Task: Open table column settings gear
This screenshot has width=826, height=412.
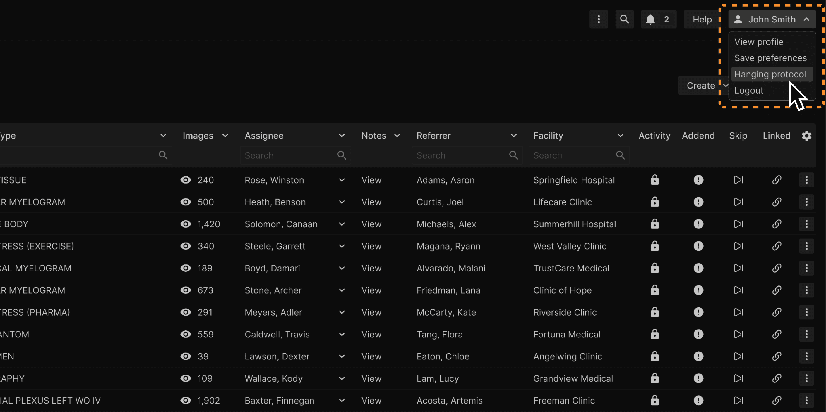Action: (806, 136)
